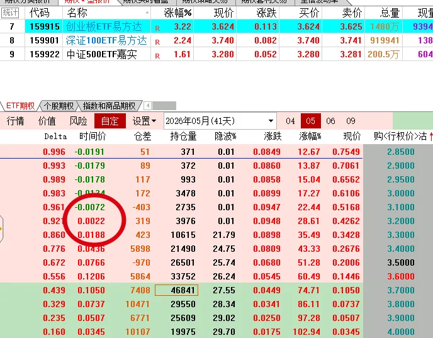Sort by the 代码 column header
This screenshot has width=433, height=338.
pos(40,13)
